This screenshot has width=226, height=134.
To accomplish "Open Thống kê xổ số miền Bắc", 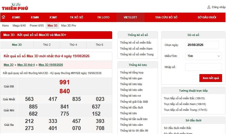I will 136,43.
